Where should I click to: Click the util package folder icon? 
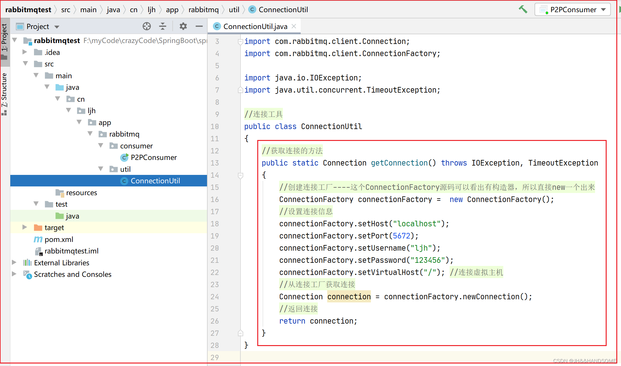[114, 169]
